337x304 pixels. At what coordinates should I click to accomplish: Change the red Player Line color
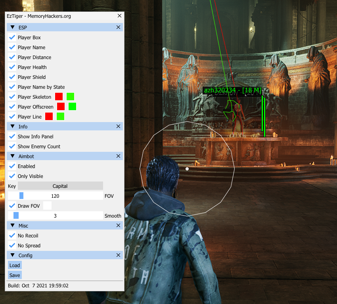click(x=49, y=116)
